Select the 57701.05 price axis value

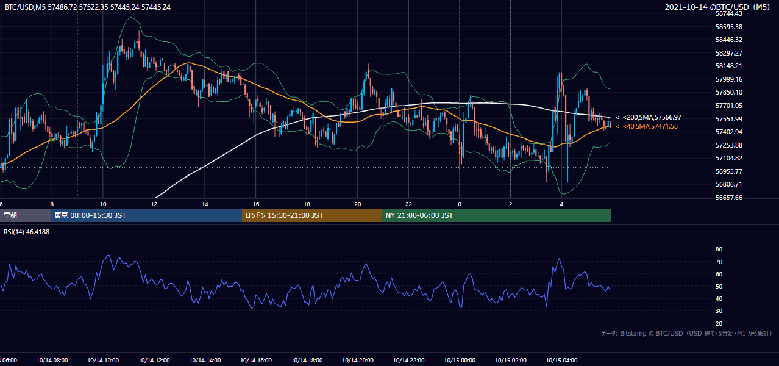click(728, 106)
